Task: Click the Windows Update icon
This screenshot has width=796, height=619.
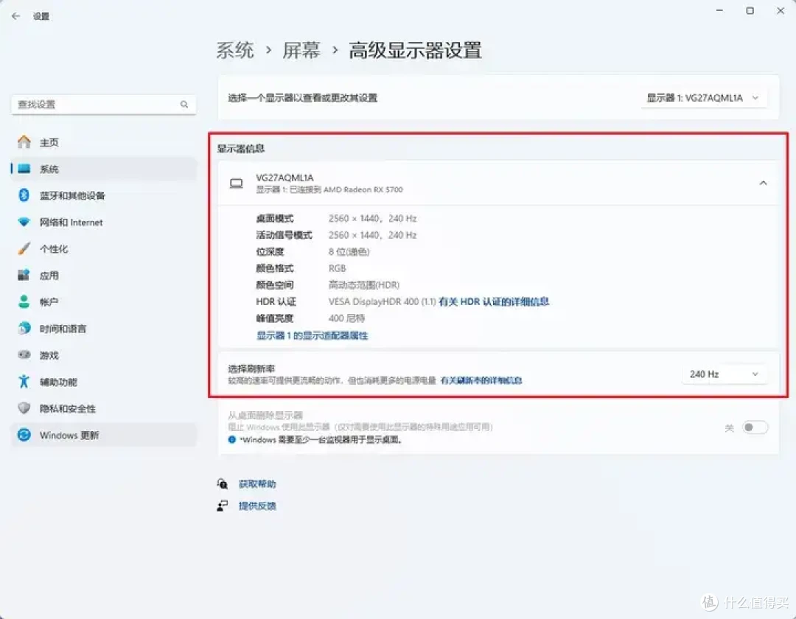Action: (24, 435)
